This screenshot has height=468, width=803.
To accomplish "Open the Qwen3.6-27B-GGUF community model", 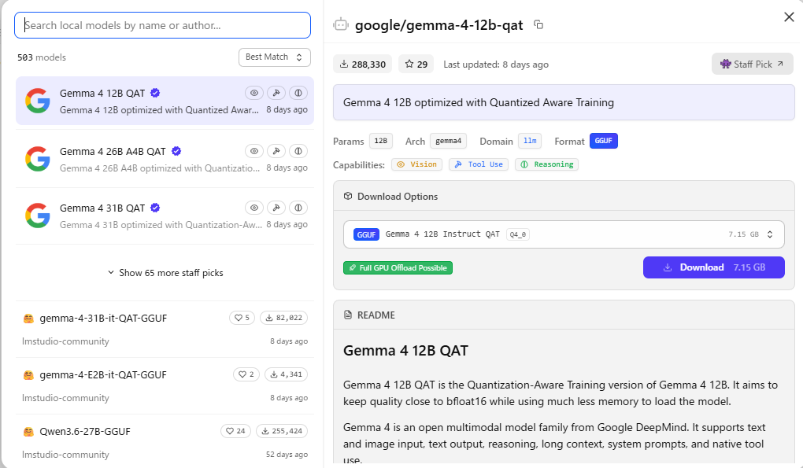I will [x=165, y=442].
